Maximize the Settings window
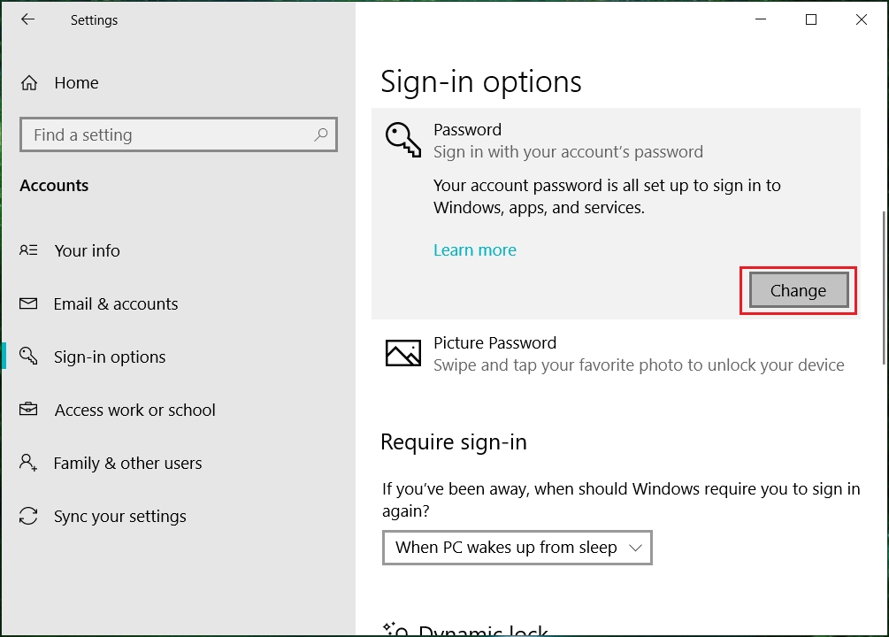The width and height of the screenshot is (889, 637). [x=811, y=19]
